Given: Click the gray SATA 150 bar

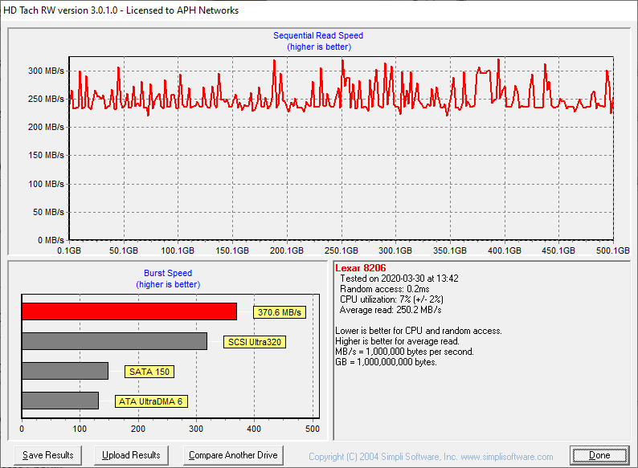Looking at the screenshot, I should (65, 371).
